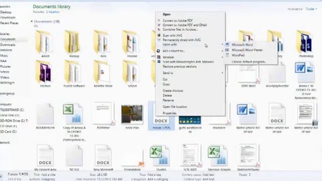
Task: Go to Recent Places in navigation pane
Action: [9, 23]
